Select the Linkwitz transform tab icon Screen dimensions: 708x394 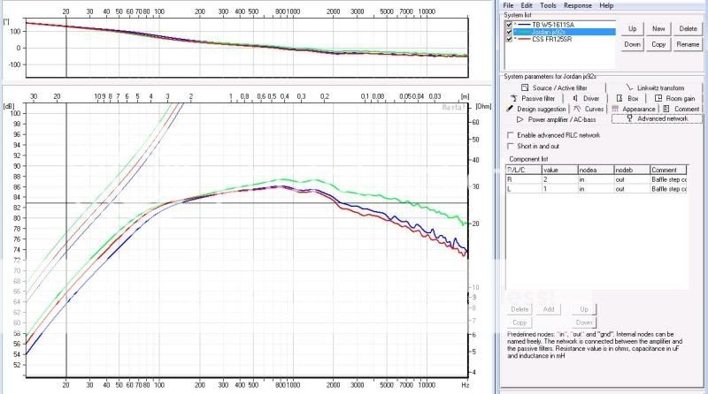(x=629, y=88)
